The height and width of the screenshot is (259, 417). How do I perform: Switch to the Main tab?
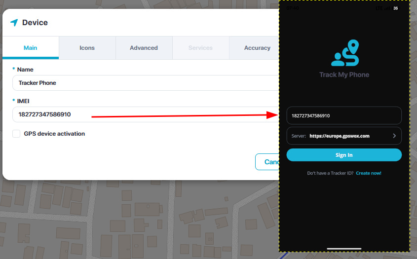click(31, 48)
